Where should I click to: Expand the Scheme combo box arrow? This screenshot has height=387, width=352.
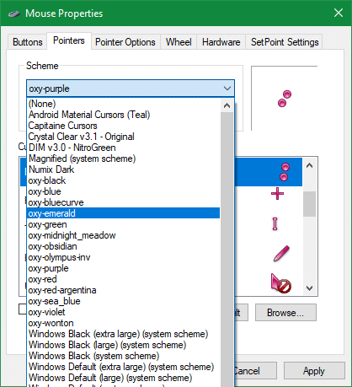[x=227, y=89]
